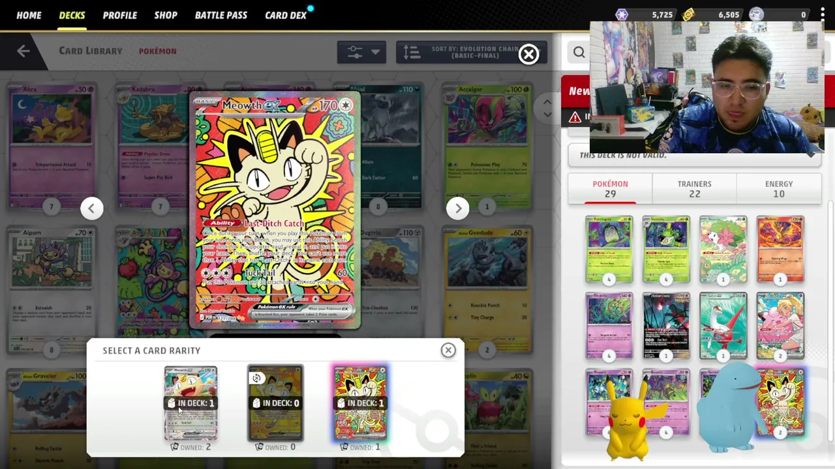The image size is (835, 469).
Task: Click the search magnifier icon
Action: pos(579,52)
